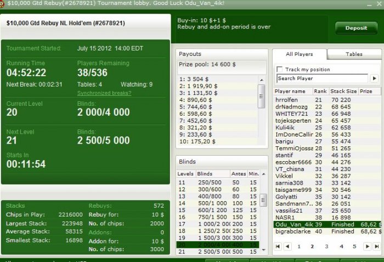This screenshot has width=384, height=262.
Task: Click Blinds table scroll down arrow
Action: click(263, 250)
